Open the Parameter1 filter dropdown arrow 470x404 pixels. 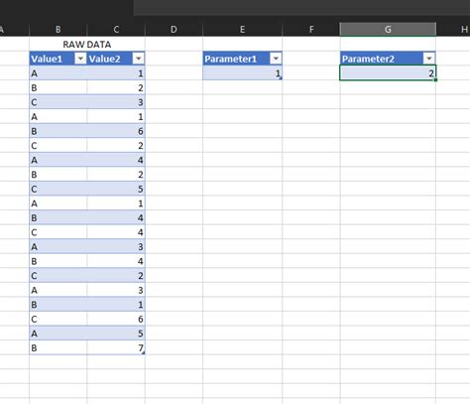pyautogui.click(x=276, y=59)
